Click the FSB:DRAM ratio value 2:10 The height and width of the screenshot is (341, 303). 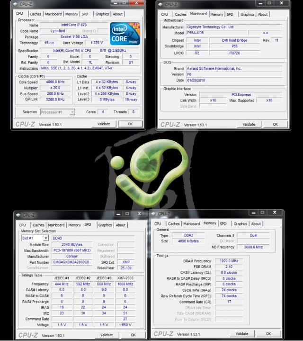(229, 267)
